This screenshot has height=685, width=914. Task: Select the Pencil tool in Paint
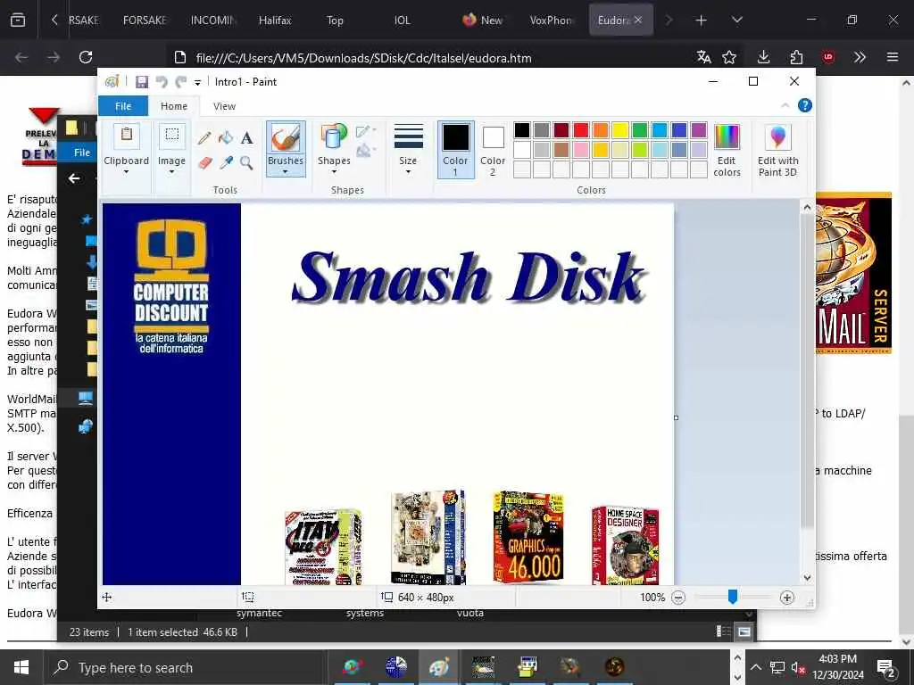tap(204, 138)
